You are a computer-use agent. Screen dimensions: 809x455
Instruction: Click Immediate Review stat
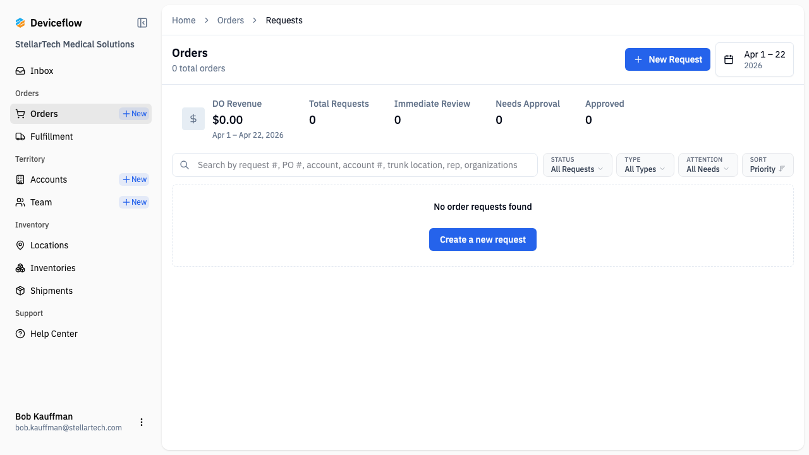click(432, 112)
